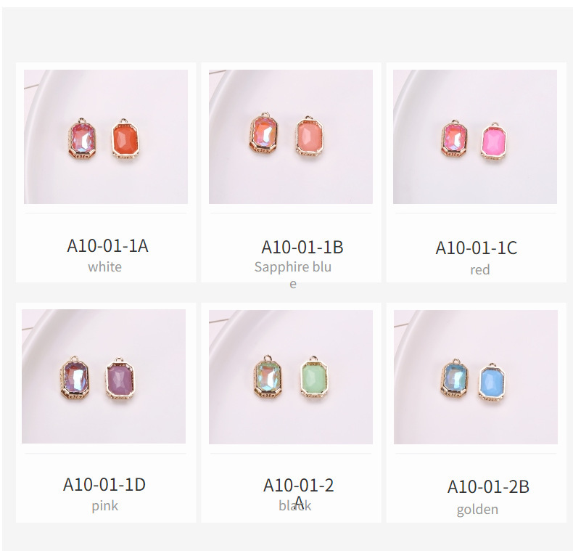Click the A10-01-1B product code
573x551 pixels.
tap(302, 247)
